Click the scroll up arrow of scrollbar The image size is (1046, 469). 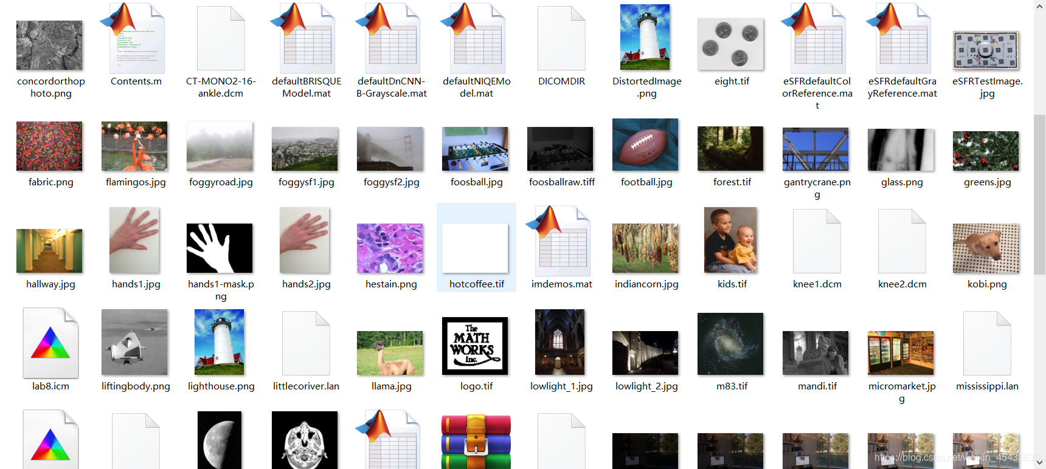coord(1040,6)
